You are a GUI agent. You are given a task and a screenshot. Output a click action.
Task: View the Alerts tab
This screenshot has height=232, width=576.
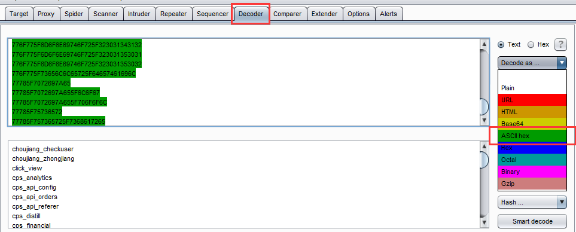[389, 14]
